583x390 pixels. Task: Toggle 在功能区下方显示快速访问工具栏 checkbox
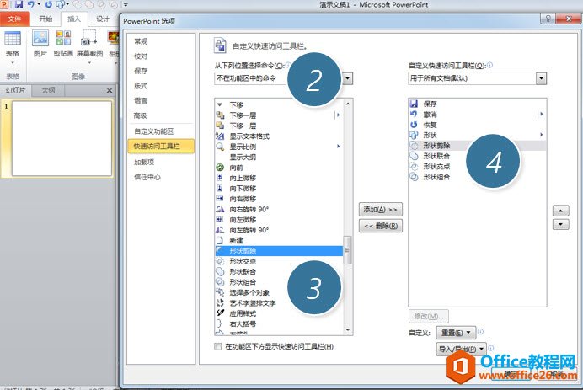click(218, 346)
